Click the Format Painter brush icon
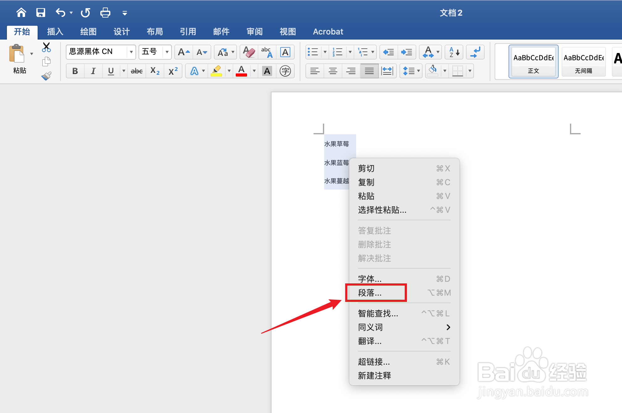Viewport: 622px width, 413px height. 46,76
